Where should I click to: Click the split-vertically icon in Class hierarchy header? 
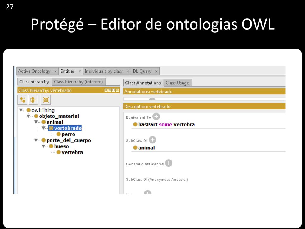(106, 90)
